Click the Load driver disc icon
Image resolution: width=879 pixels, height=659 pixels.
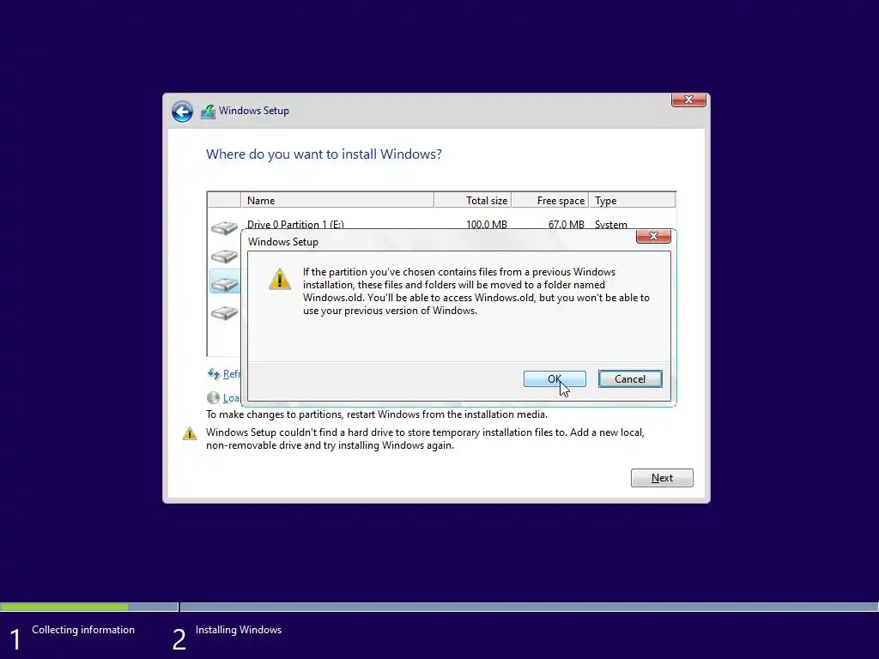[x=213, y=398]
